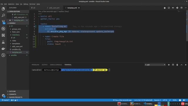Close the terminal panel
Image resolution: width=188 pixels, height=106 pixels.
coord(186,65)
